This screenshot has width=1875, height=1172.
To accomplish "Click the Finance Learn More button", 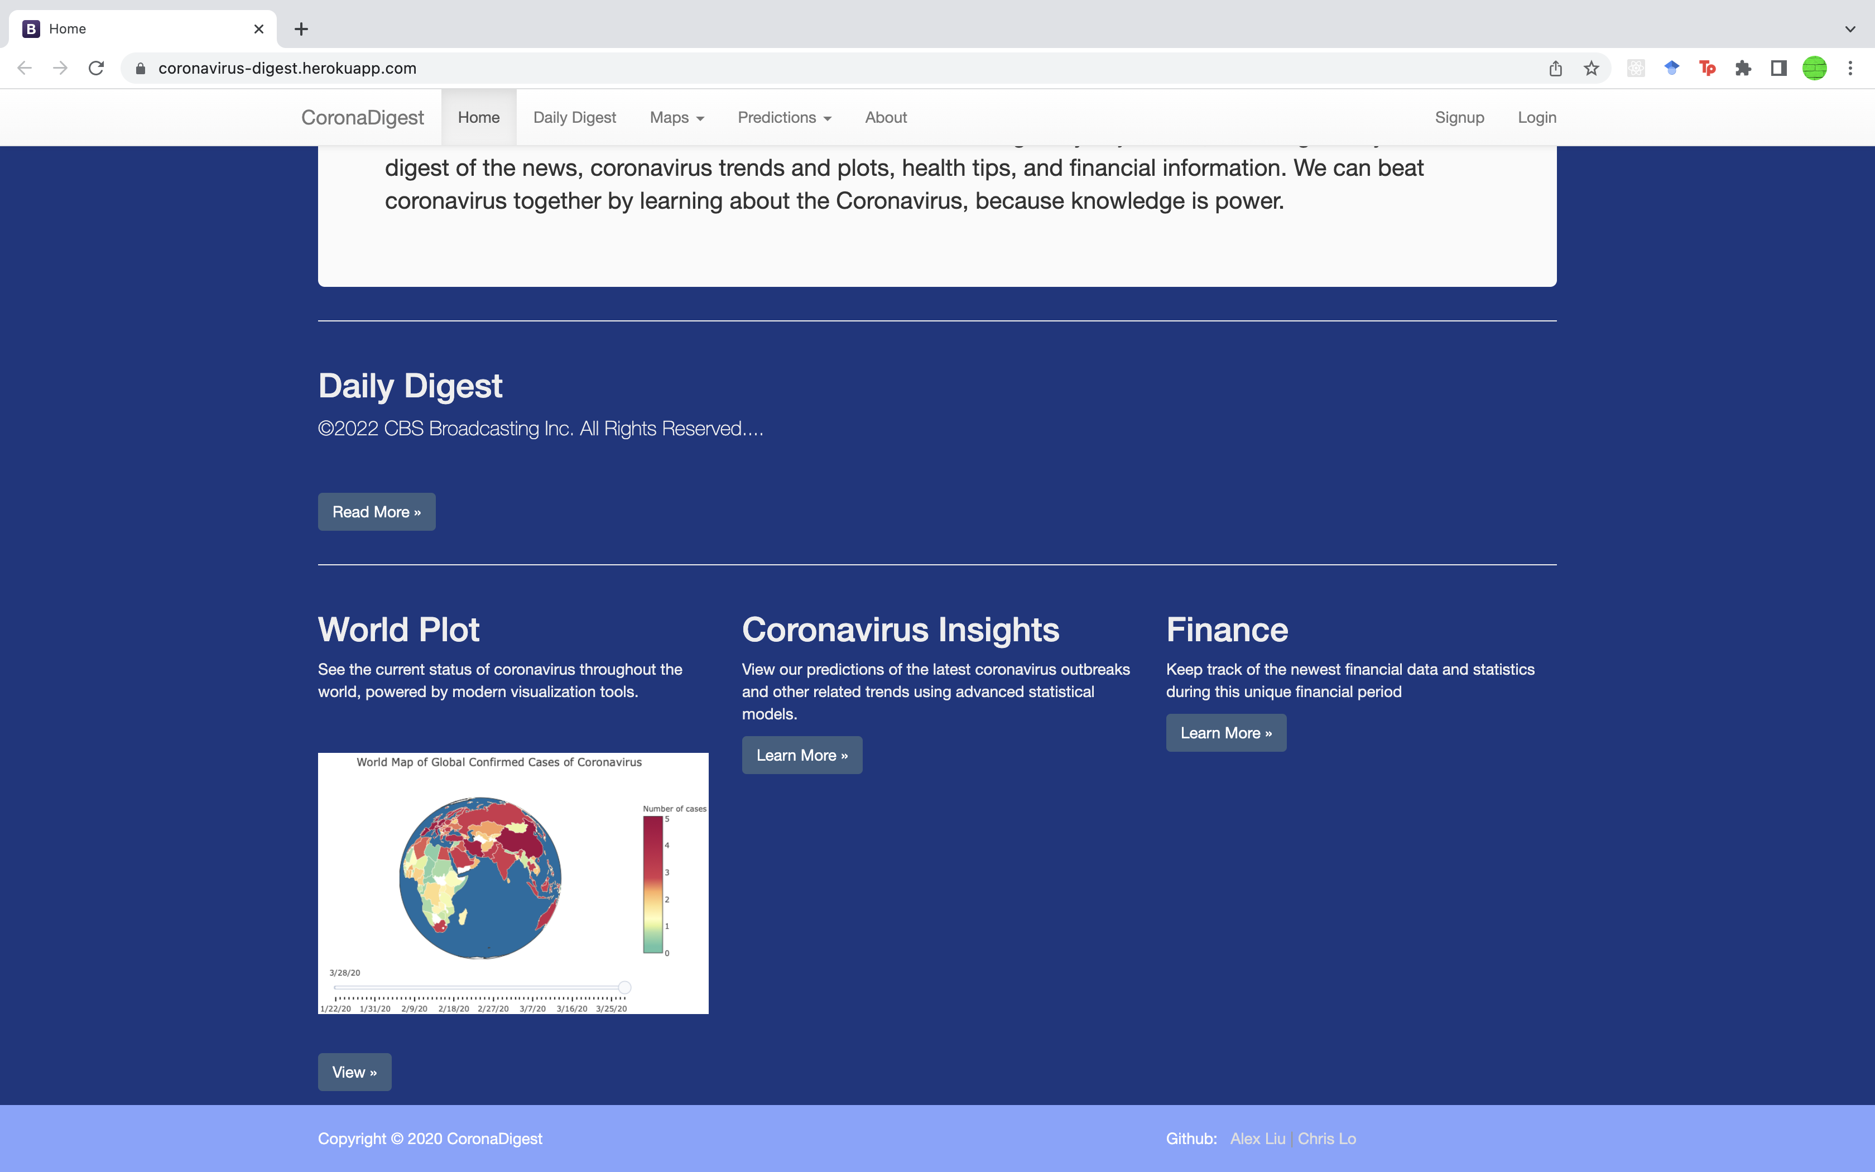I will click(x=1225, y=732).
